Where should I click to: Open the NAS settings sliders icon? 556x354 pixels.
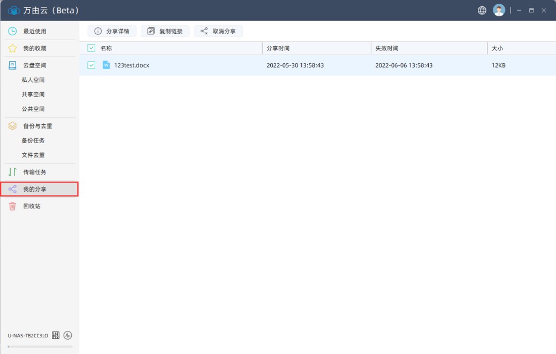(x=56, y=335)
